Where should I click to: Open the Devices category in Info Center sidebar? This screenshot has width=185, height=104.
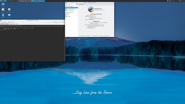pyautogui.click(x=72, y=17)
